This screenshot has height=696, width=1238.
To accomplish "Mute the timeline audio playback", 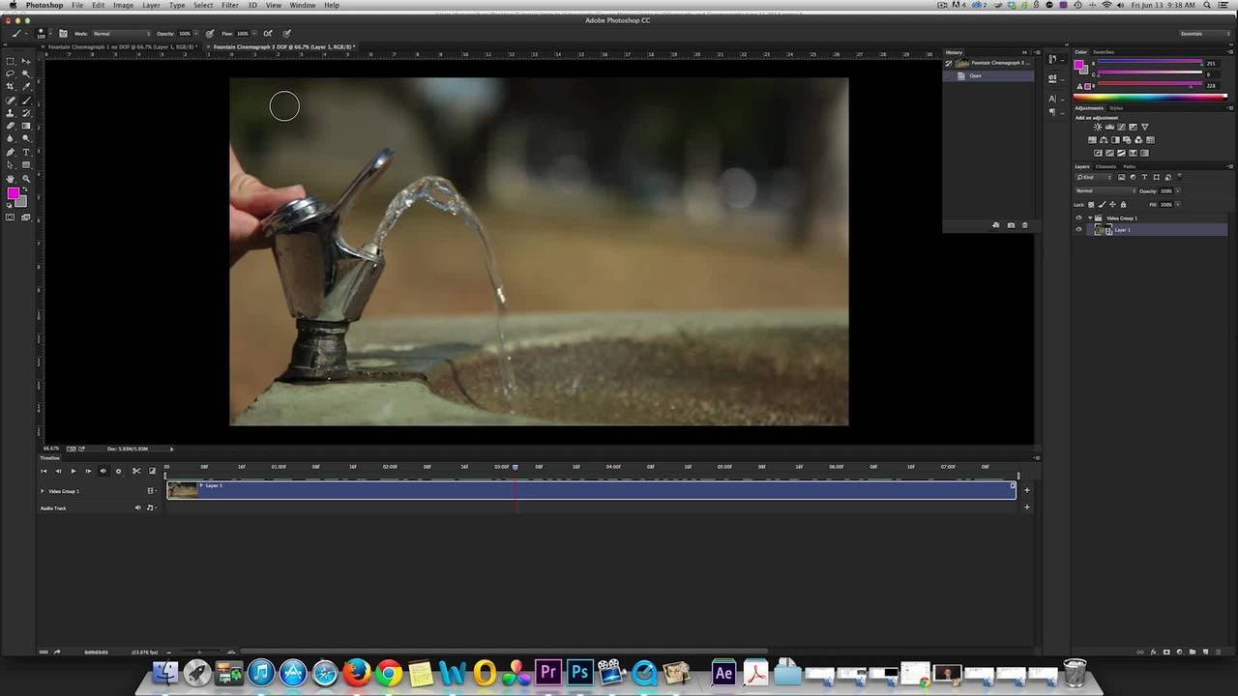I will click(103, 471).
